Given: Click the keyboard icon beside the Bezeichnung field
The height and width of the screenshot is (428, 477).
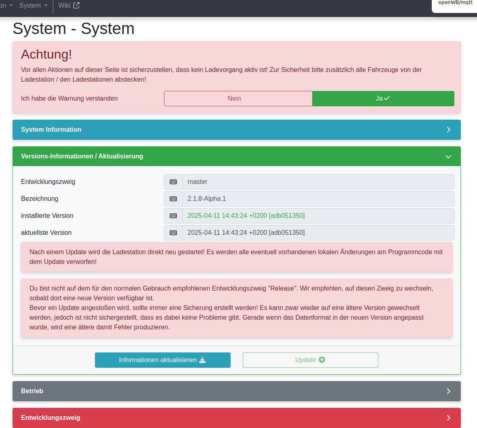Looking at the screenshot, I should pos(173,198).
